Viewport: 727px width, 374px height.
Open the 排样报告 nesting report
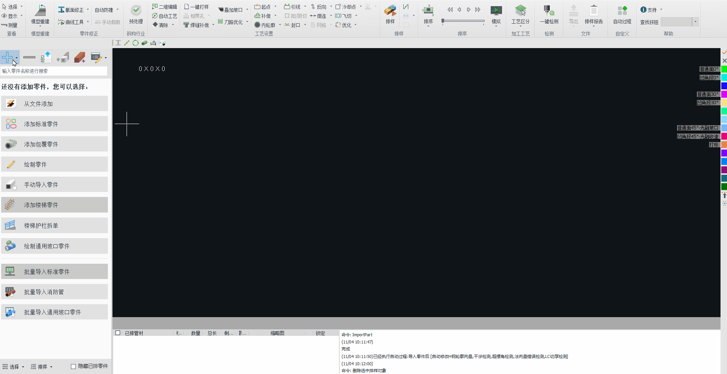[594, 11]
